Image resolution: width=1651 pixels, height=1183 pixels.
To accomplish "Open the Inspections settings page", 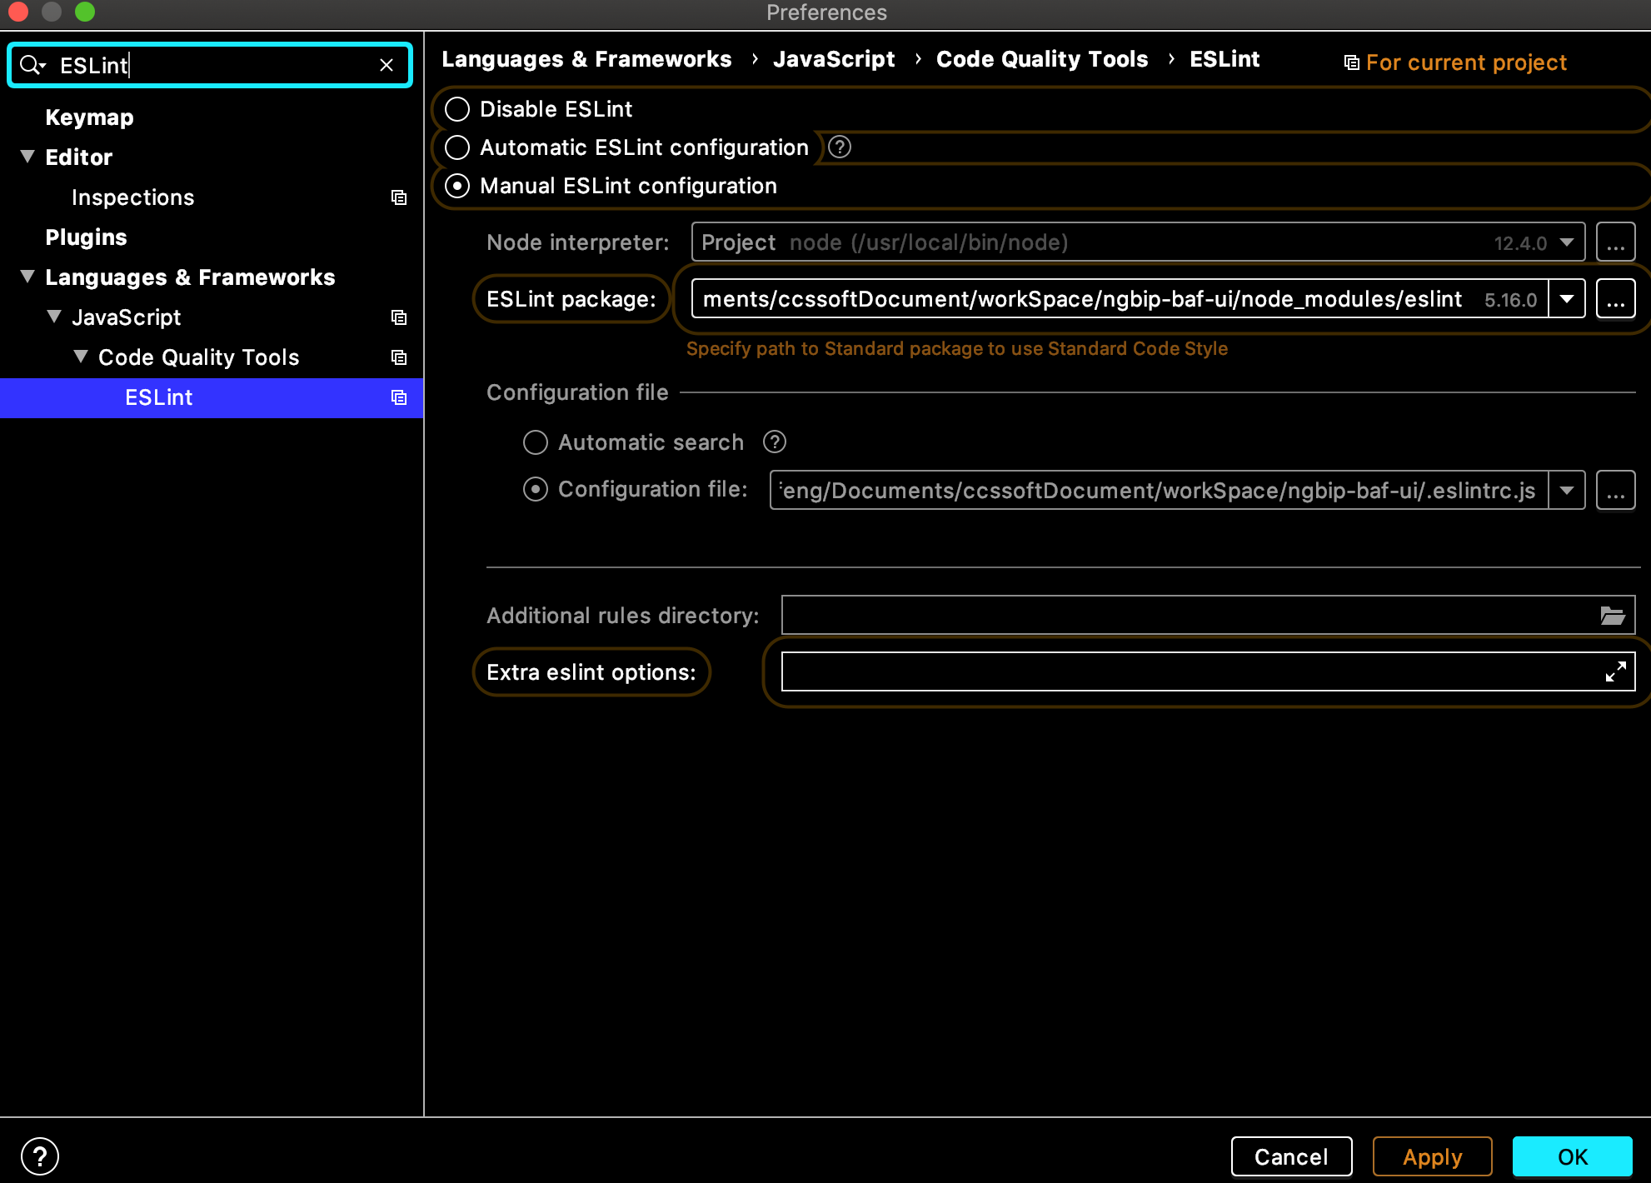I will point(132,197).
